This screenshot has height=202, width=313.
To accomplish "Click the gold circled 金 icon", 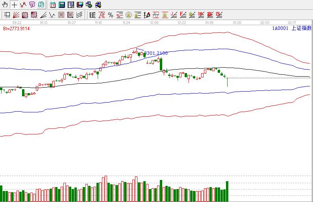I will click(128, 15).
